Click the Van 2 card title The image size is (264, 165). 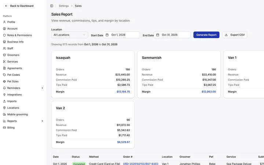pyautogui.click(x=60, y=108)
